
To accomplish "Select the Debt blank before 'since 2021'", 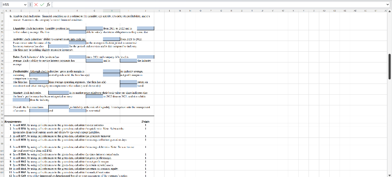I will pos(77,57).
